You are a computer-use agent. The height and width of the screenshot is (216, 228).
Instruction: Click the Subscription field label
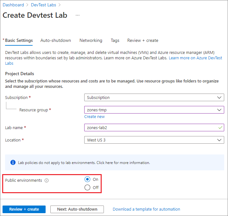[x=16, y=98]
